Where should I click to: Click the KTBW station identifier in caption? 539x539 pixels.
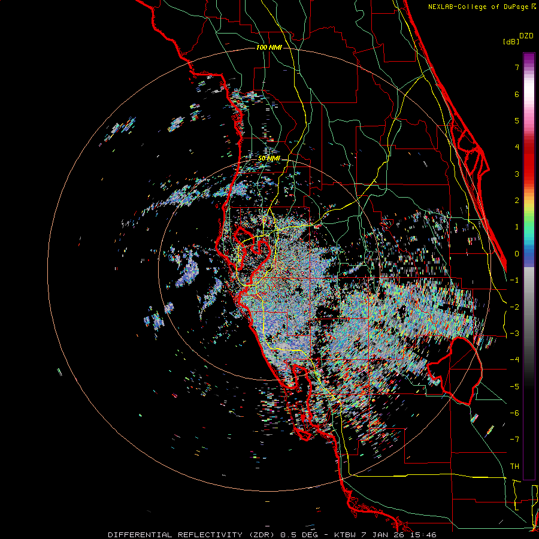tap(346, 535)
